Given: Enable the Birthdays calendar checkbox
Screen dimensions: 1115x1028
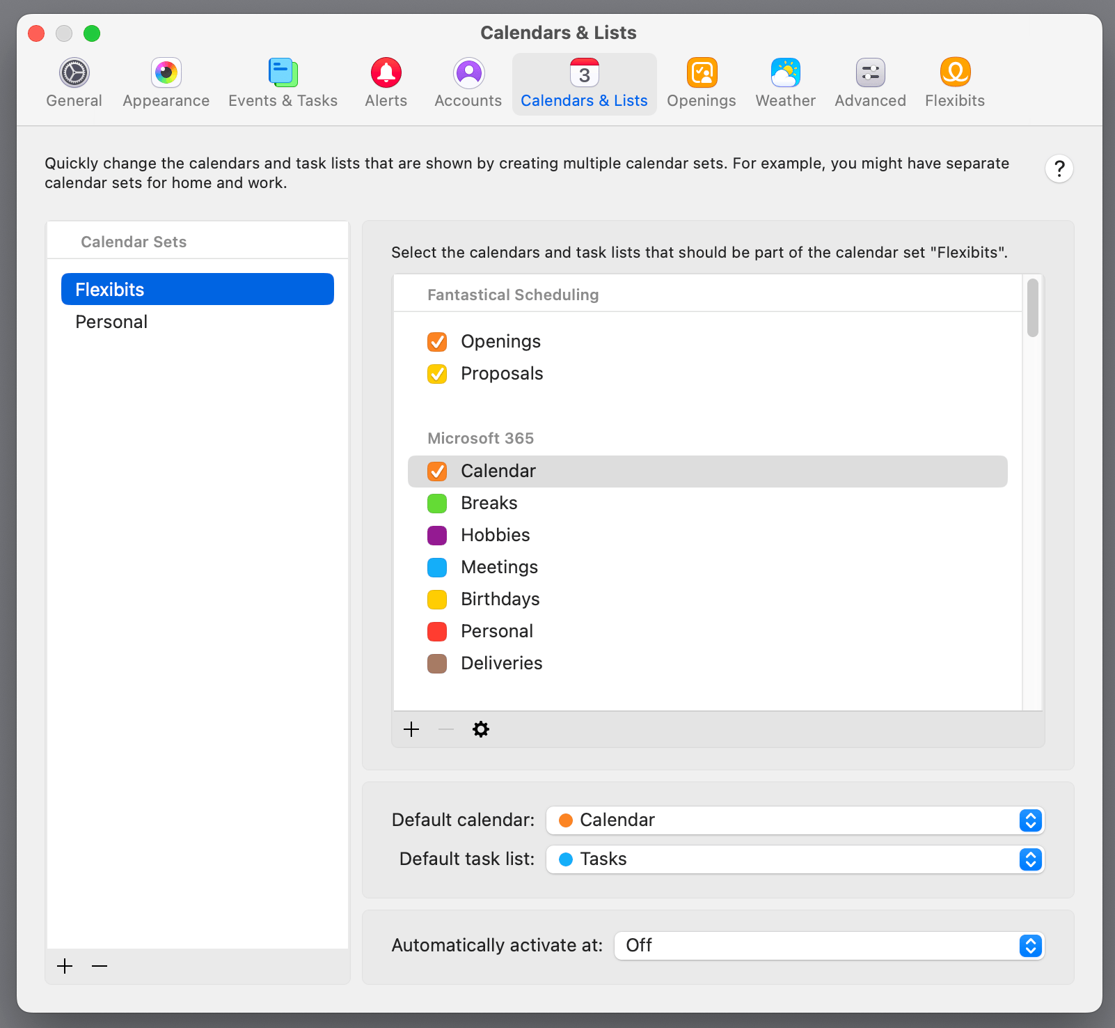Looking at the screenshot, I should (x=437, y=600).
